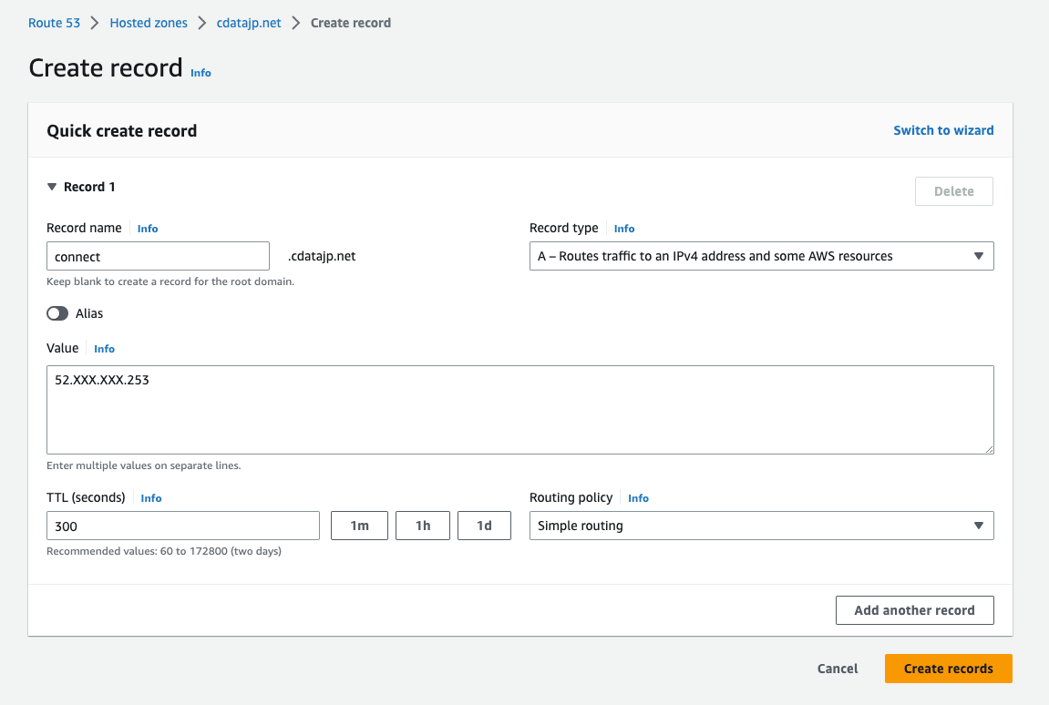Click the Create record breadcrumb text

351,23
